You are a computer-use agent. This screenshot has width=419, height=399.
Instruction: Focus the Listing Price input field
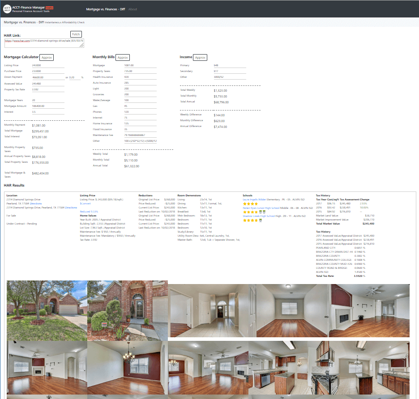[48, 65]
